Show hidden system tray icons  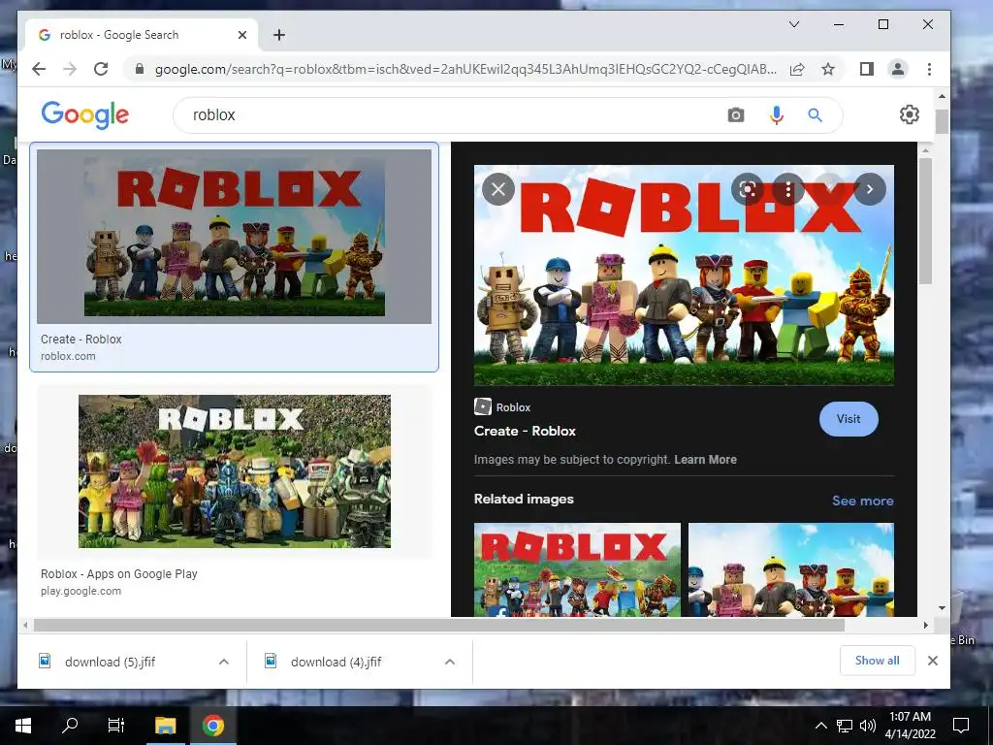[x=820, y=726]
